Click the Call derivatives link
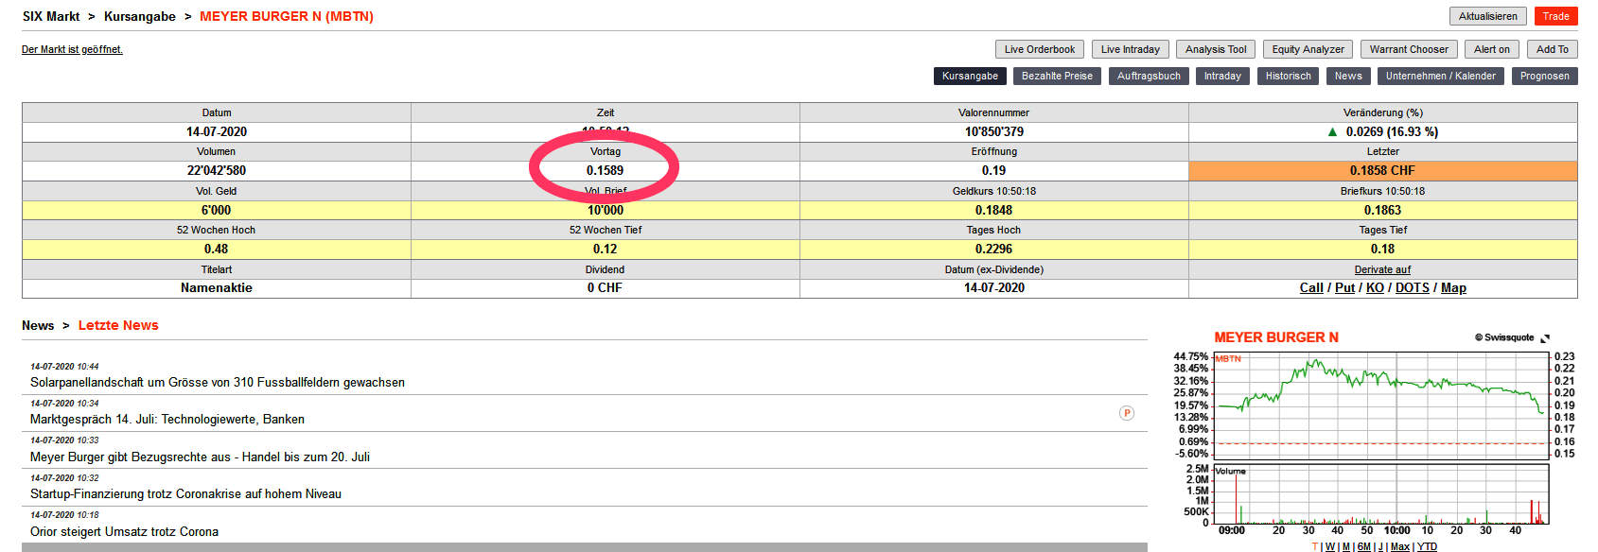Image resolution: width=1598 pixels, height=552 pixels. click(1311, 288)
